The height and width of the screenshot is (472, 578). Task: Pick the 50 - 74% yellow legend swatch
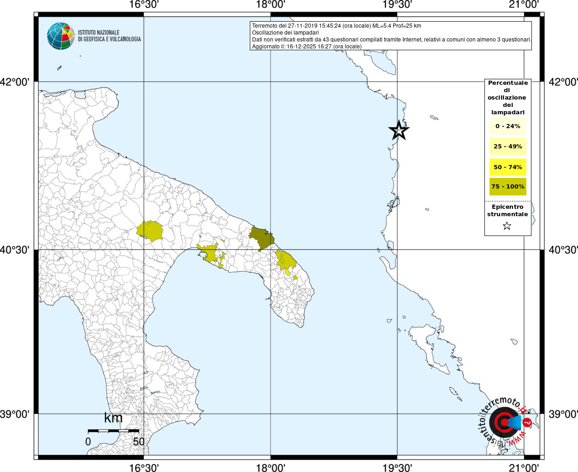(507, 167)
